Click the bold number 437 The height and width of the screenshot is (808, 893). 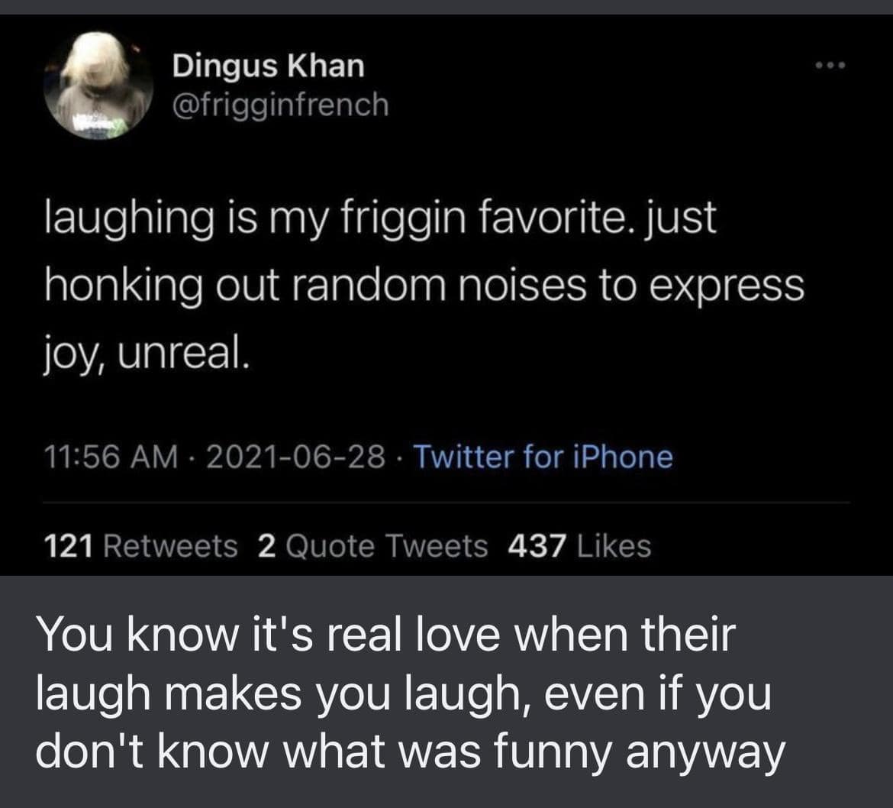(537, 546)
